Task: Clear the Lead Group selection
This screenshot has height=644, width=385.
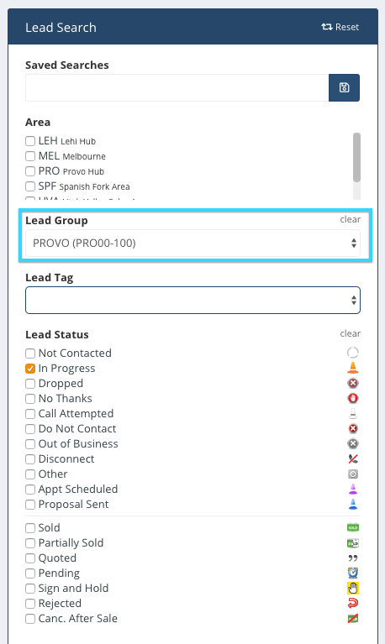Action: click(350, 219)
